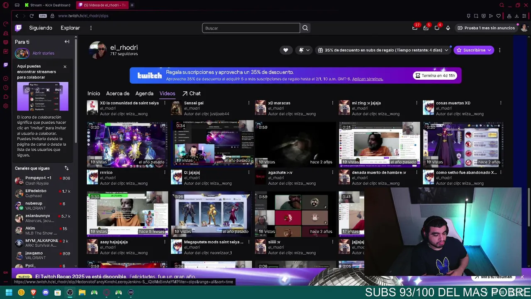Screen dimensions: 531x299
Task: Open channel more options three dots
Action: (x=499, y=50)
